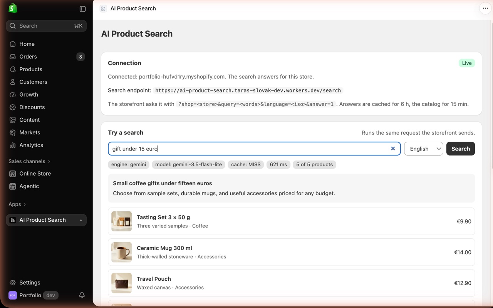The height and width of the screenshot is (308, 493).
Task: Open the Markets section
Action: (46, 132)
